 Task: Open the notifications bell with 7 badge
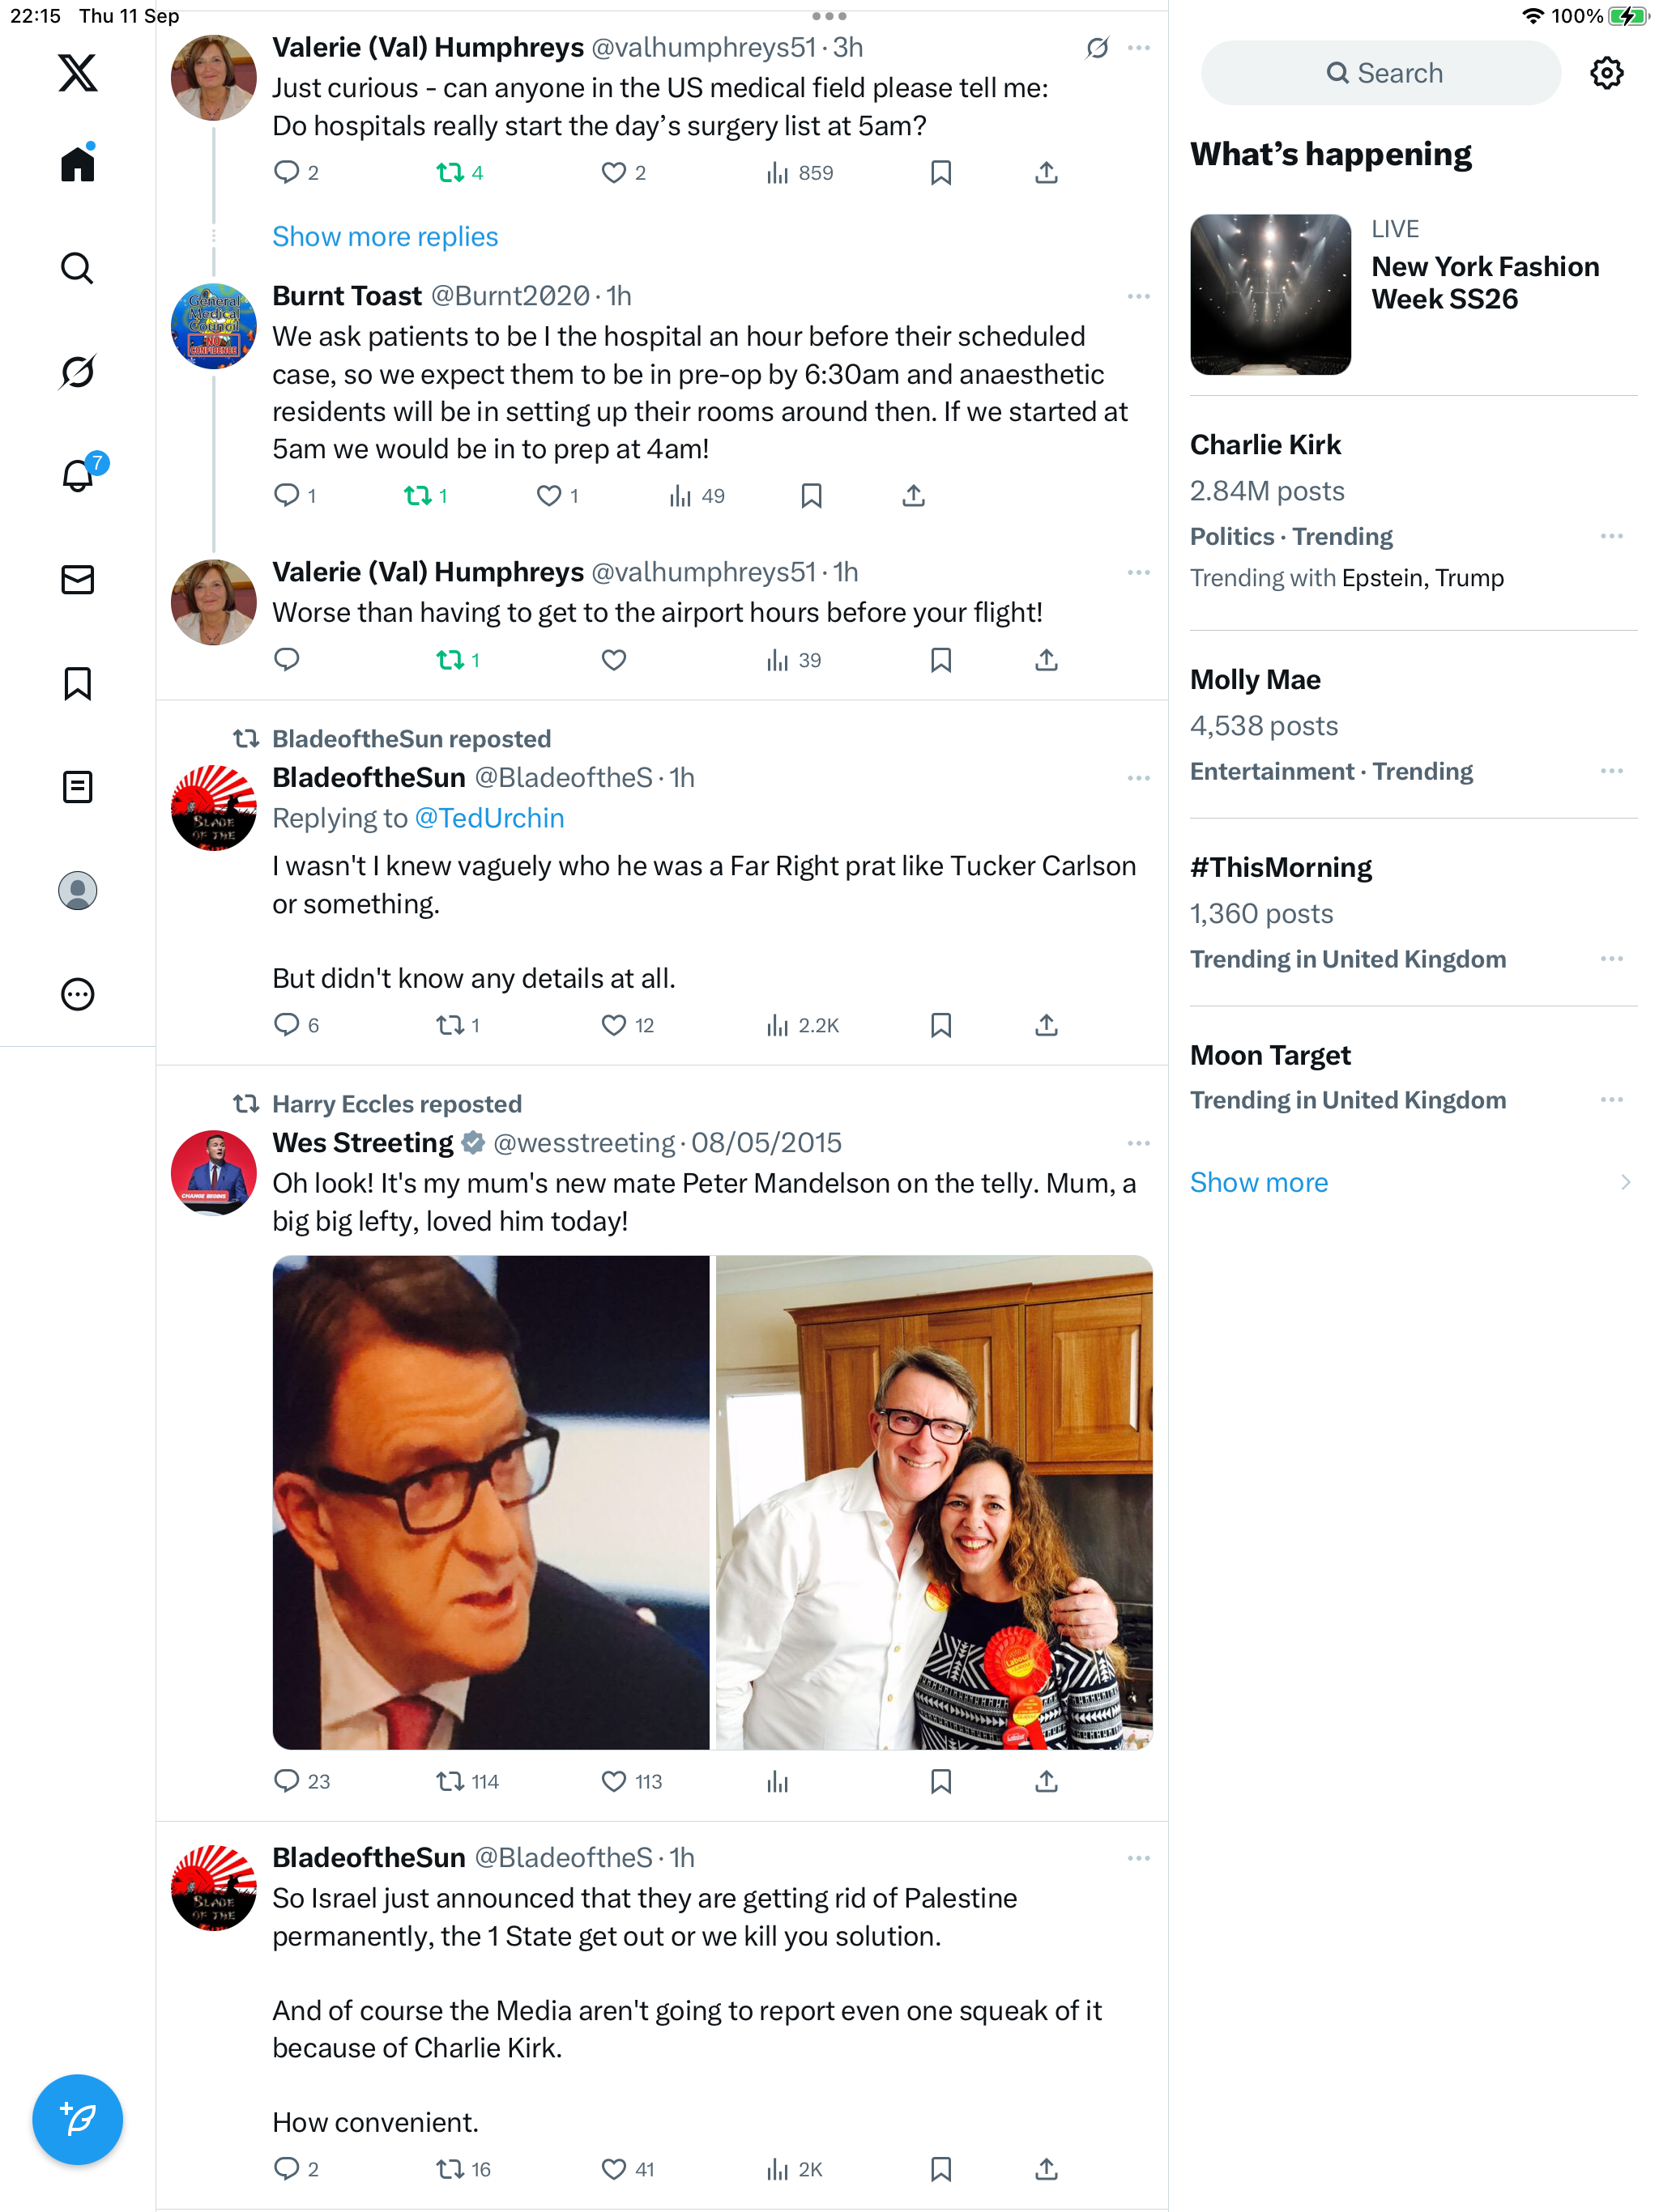(x=79, y=475)
